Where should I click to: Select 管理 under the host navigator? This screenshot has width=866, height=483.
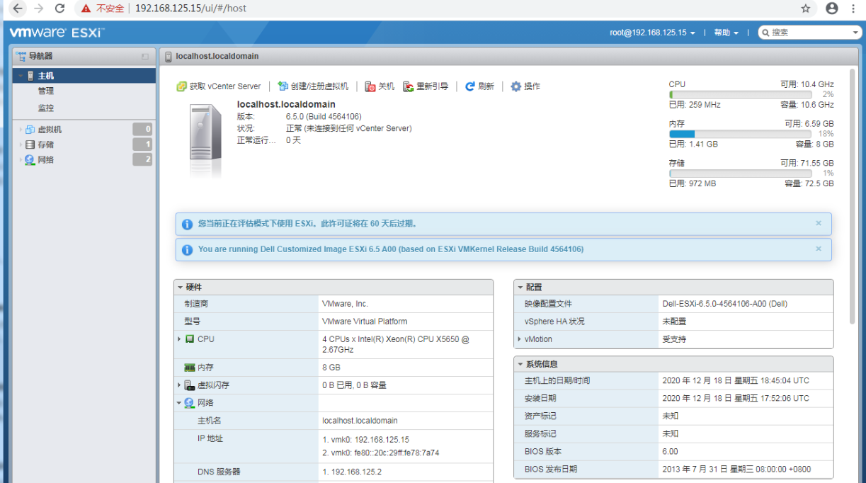[46, 91]
